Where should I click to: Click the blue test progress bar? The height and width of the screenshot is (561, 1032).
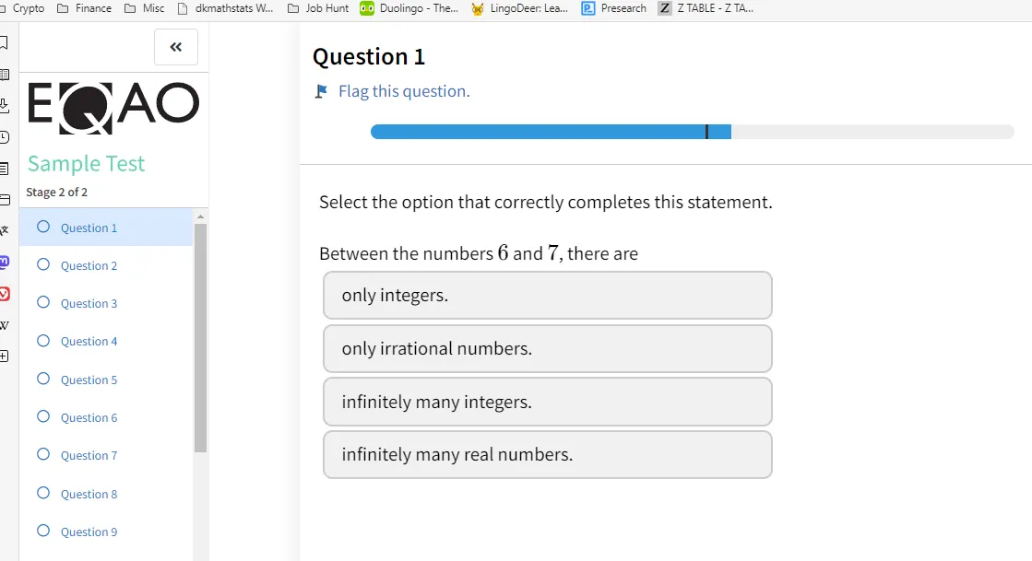(x=551, y=132)
